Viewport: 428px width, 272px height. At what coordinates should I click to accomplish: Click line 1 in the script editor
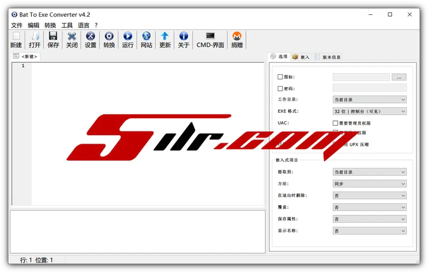point(148,66)
